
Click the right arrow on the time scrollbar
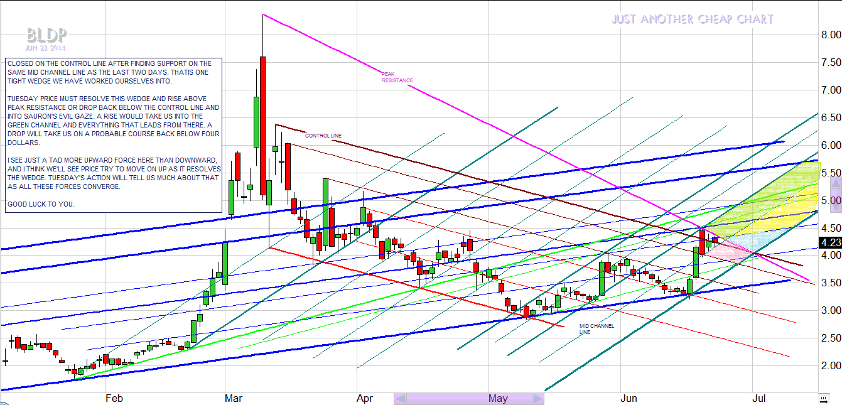[x=537, y=399]
